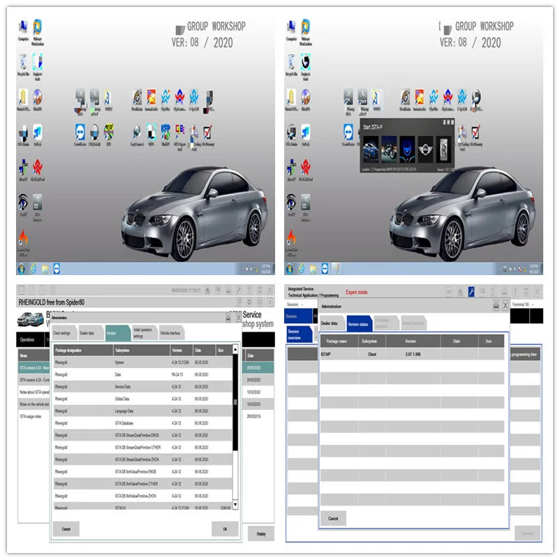The height and width of the screenshot is (560, 560).
Task: Select the blue BMW i thumbnail in ISTA-P launcher
Action: coord(407,149)
